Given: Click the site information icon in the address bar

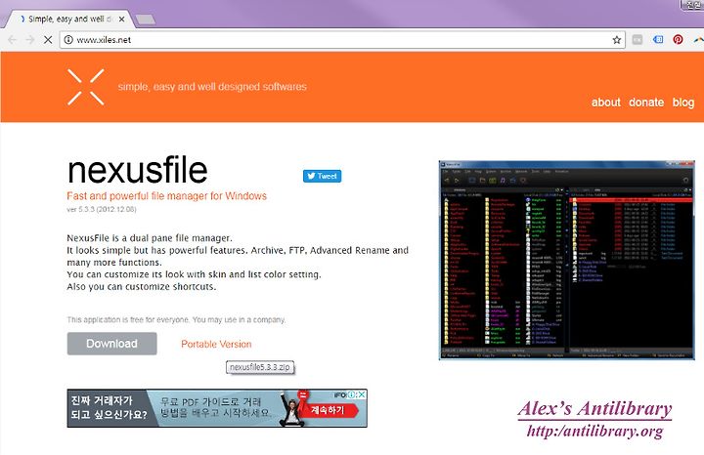Looking at the screenshot, I should 68,40.
